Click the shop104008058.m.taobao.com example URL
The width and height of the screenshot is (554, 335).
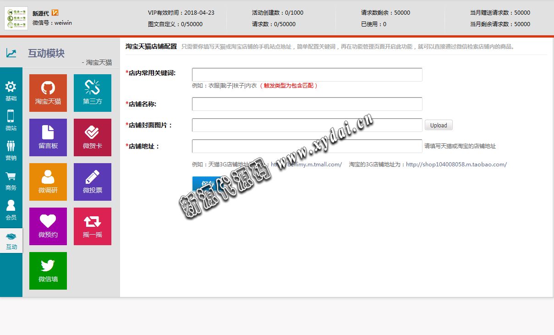(456, 165)
